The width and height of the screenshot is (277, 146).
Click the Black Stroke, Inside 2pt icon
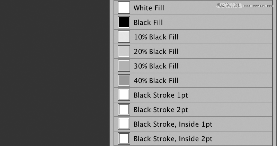pyautogui.click(x=124, y=138)
